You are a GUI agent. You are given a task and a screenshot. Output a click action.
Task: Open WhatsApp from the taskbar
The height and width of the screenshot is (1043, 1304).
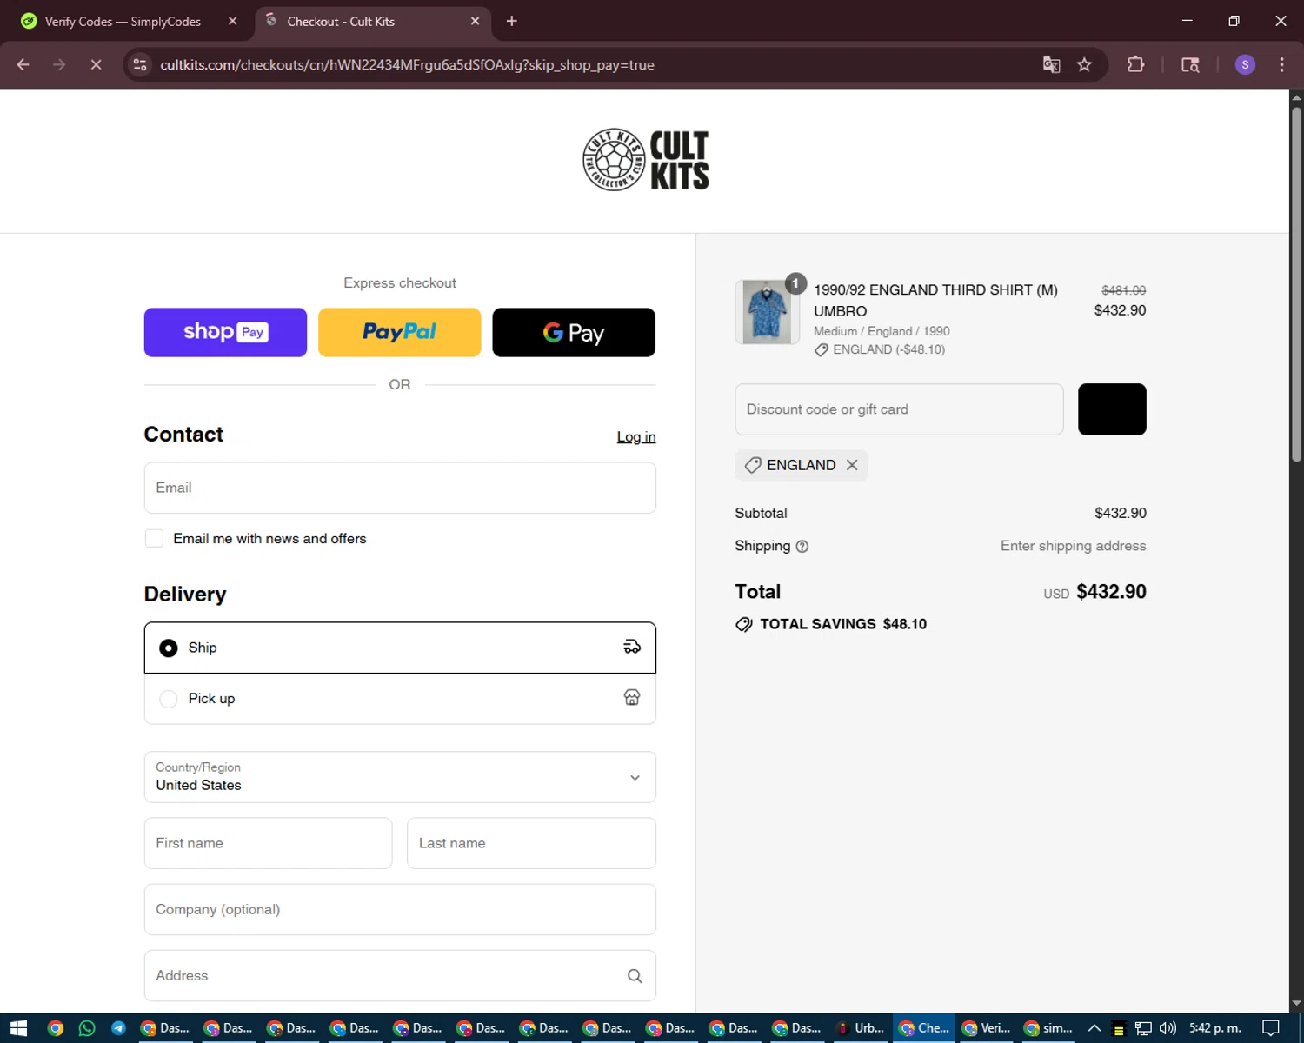[87, 1028]
